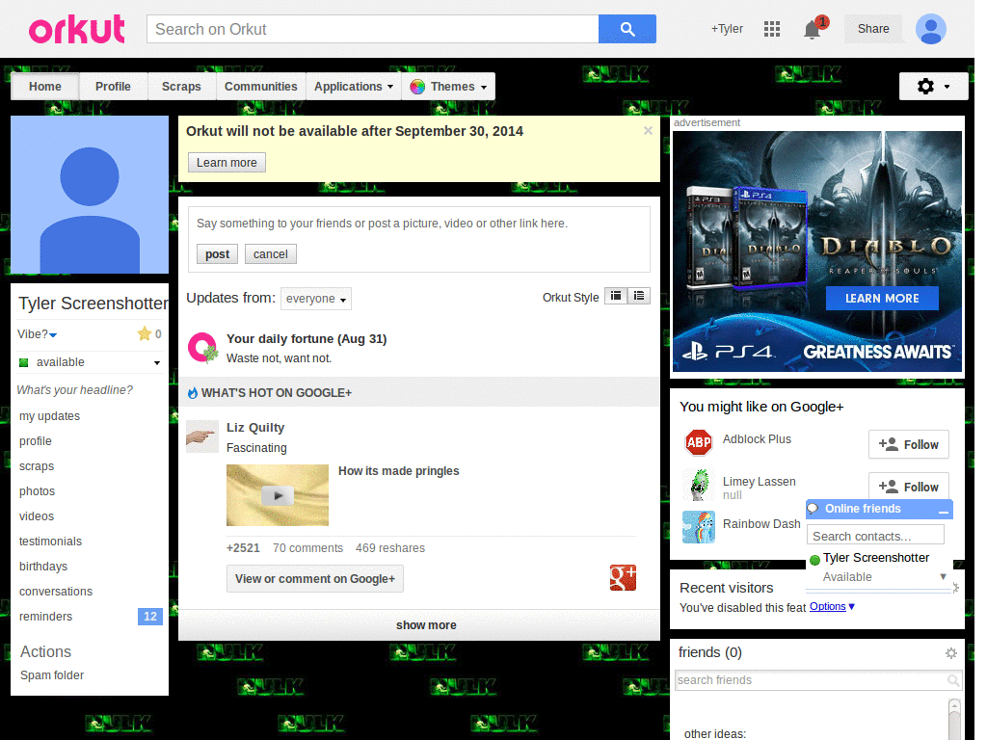
Task: Open the birthdays sidebar link
Action: [x=43, y=567]
